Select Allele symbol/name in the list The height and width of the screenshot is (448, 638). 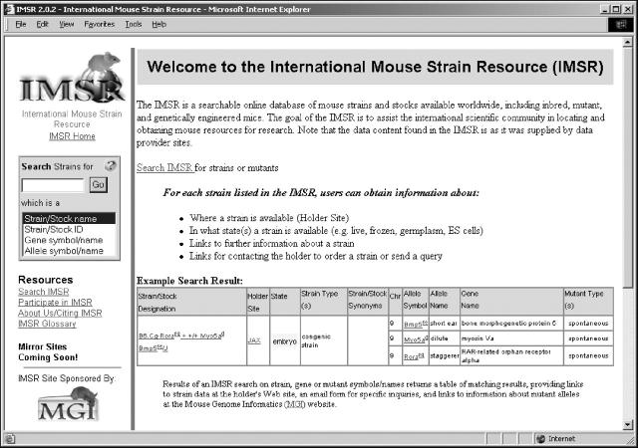[69, 251]
